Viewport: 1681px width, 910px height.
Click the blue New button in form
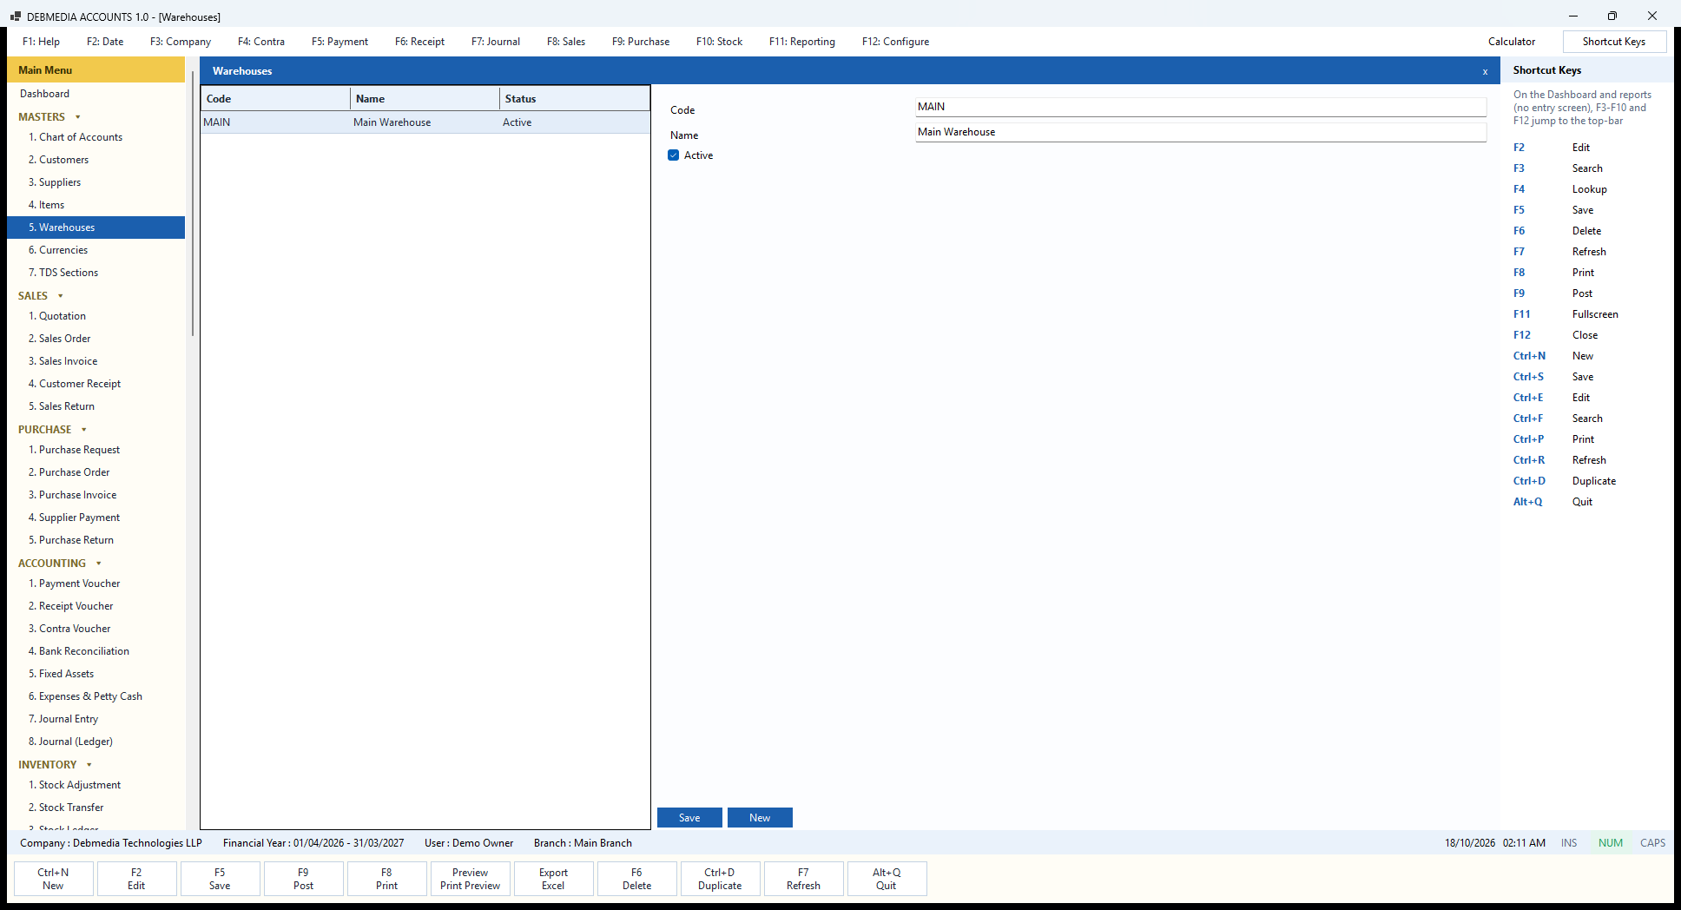click(x=760, y=818)
